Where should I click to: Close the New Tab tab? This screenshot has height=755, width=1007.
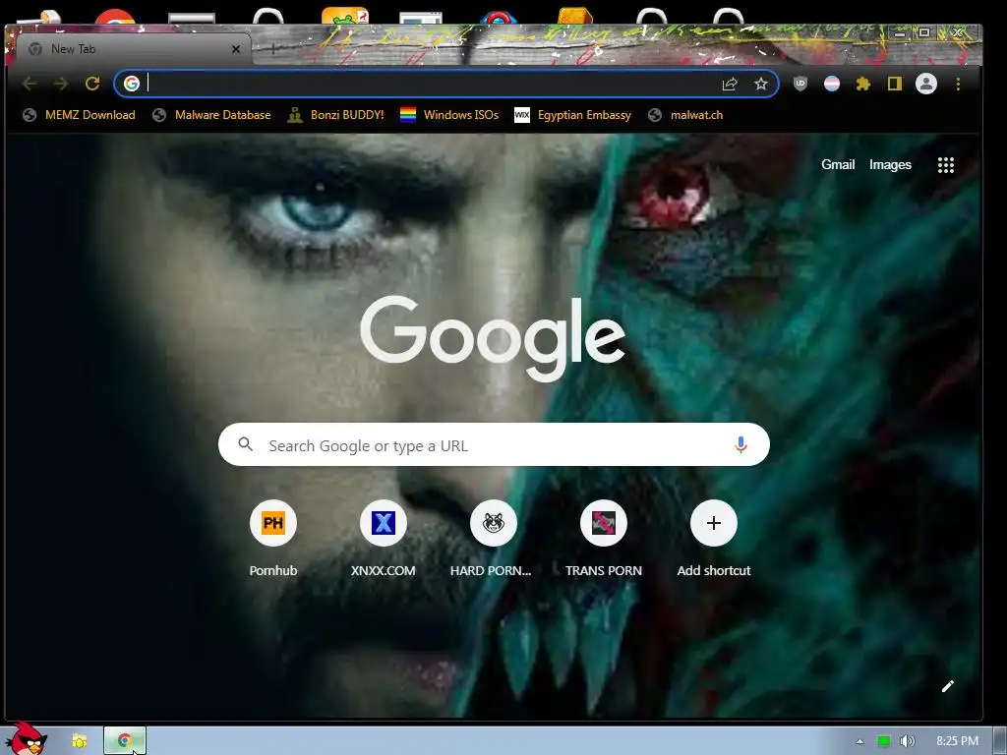(236, 49)
